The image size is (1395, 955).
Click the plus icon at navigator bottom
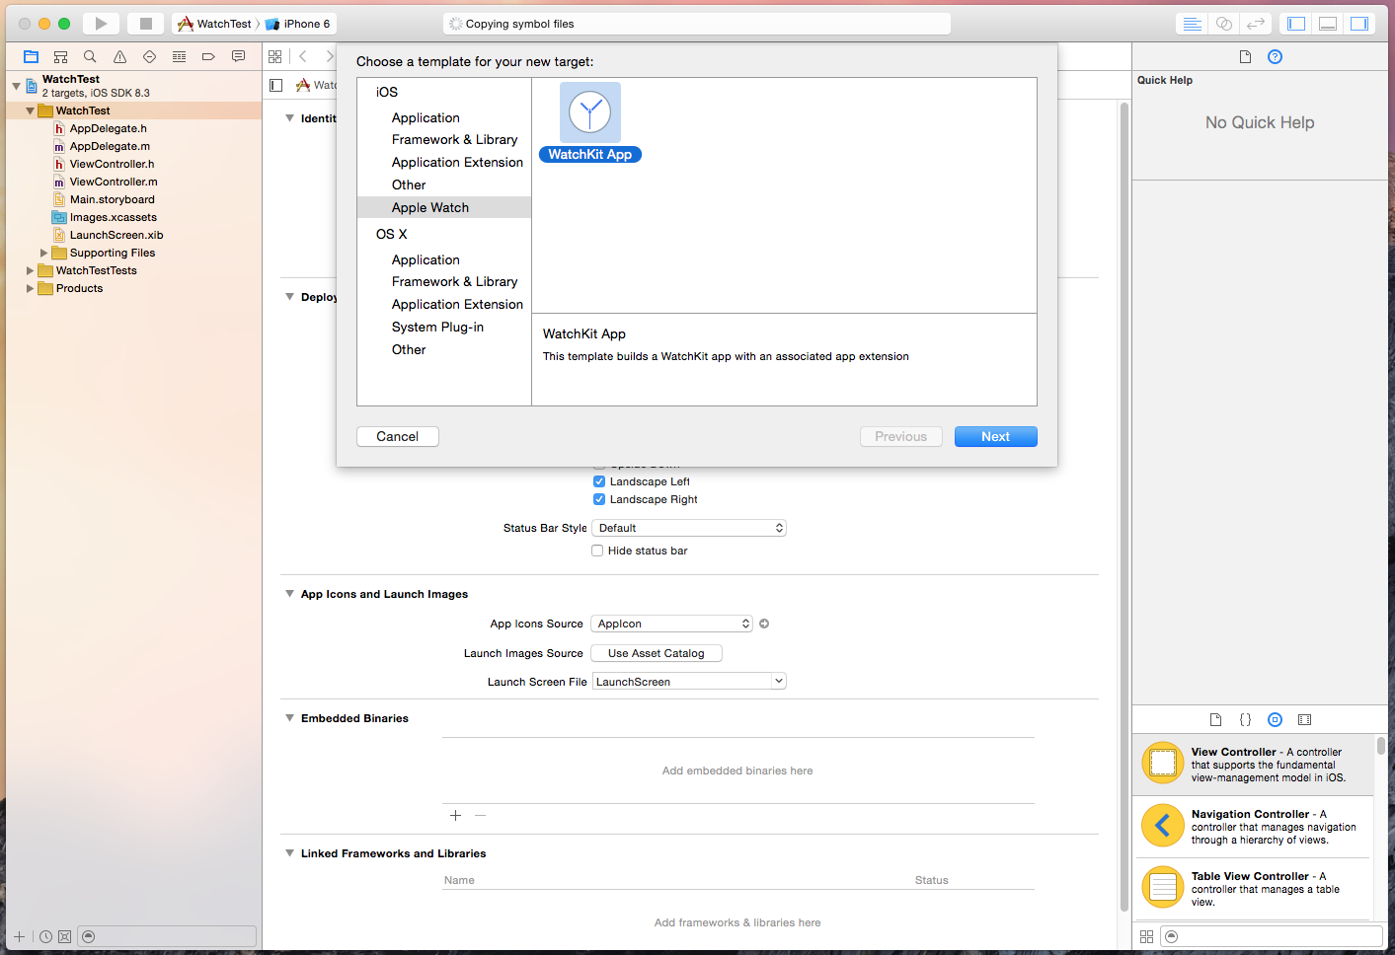coord(19,937)
